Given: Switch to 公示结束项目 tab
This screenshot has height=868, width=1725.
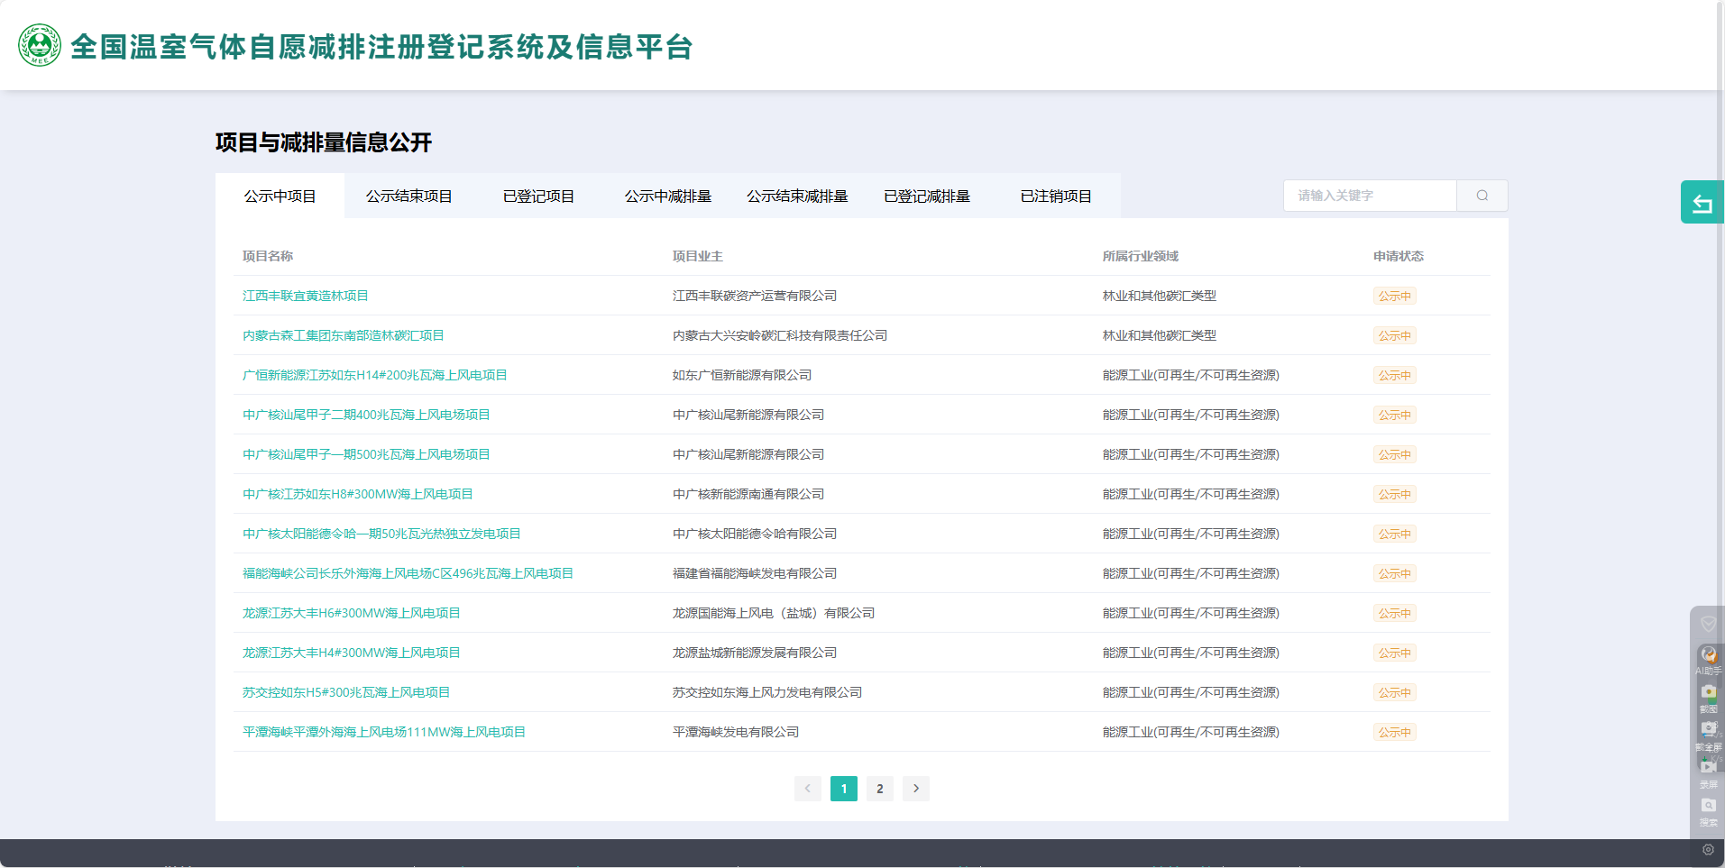Looking at the screenshot, I should point(409,196).
